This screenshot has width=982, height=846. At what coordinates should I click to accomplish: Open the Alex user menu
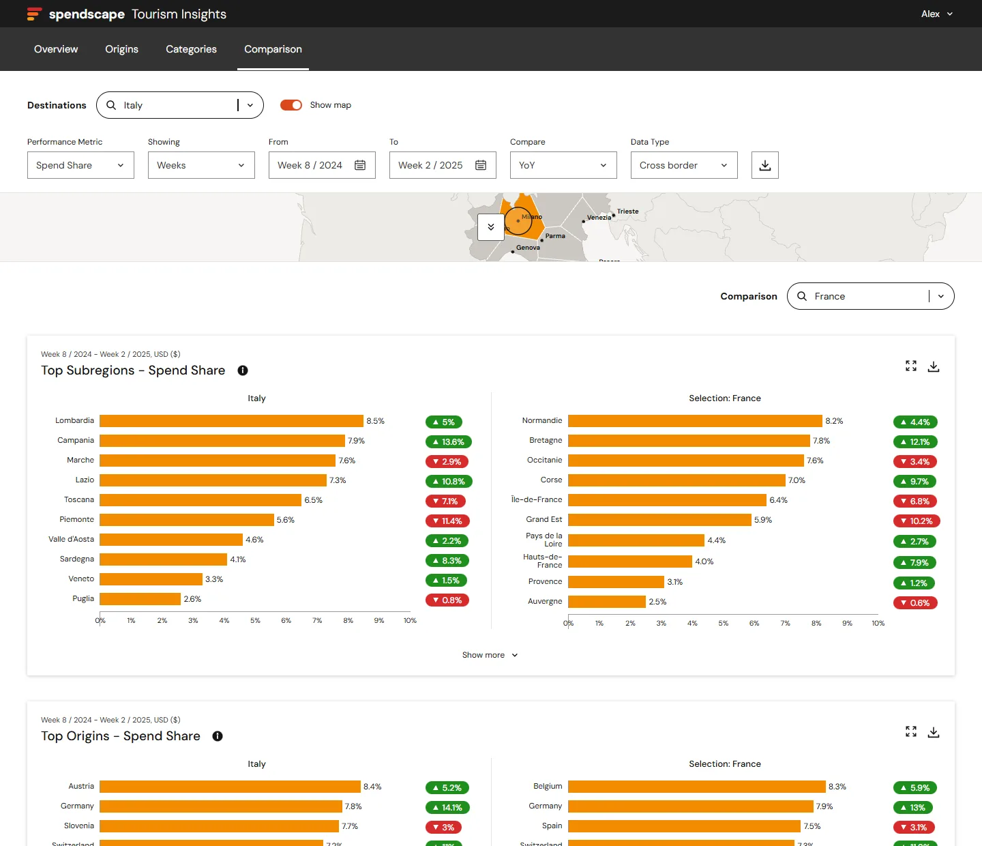pyautogui.click(x=937, y=14)
